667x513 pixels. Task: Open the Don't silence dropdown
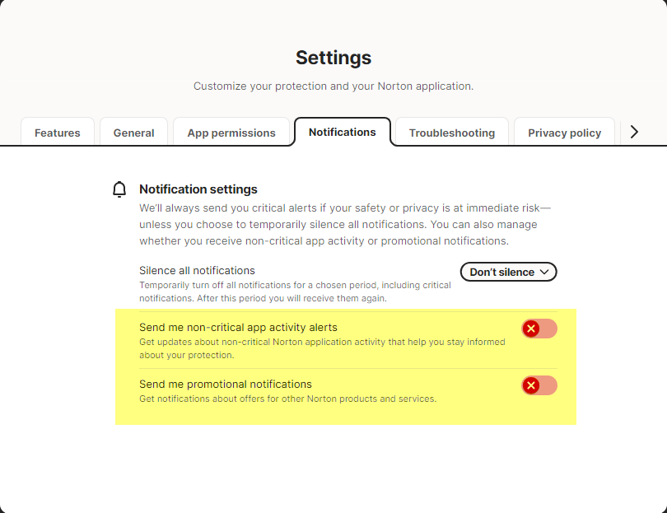[x=508, y=272]
